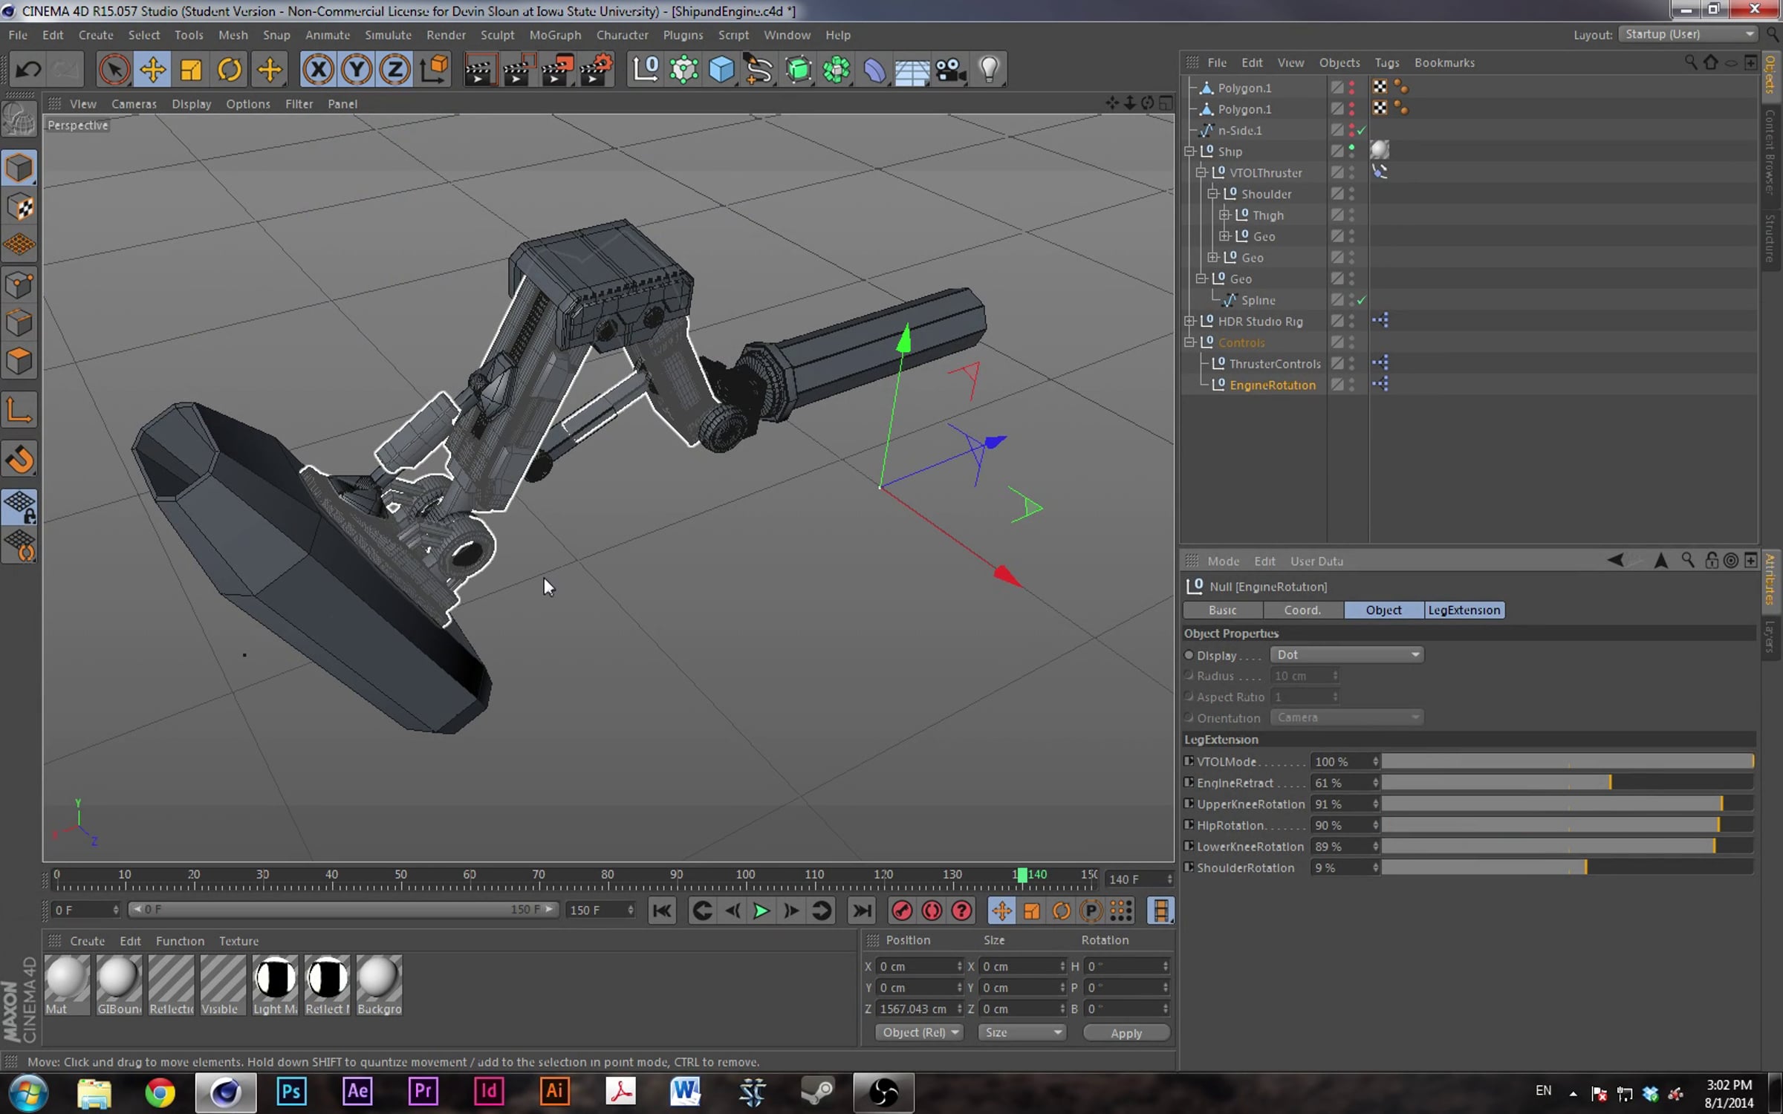Toggle the Display radio button

[1189, 655]
